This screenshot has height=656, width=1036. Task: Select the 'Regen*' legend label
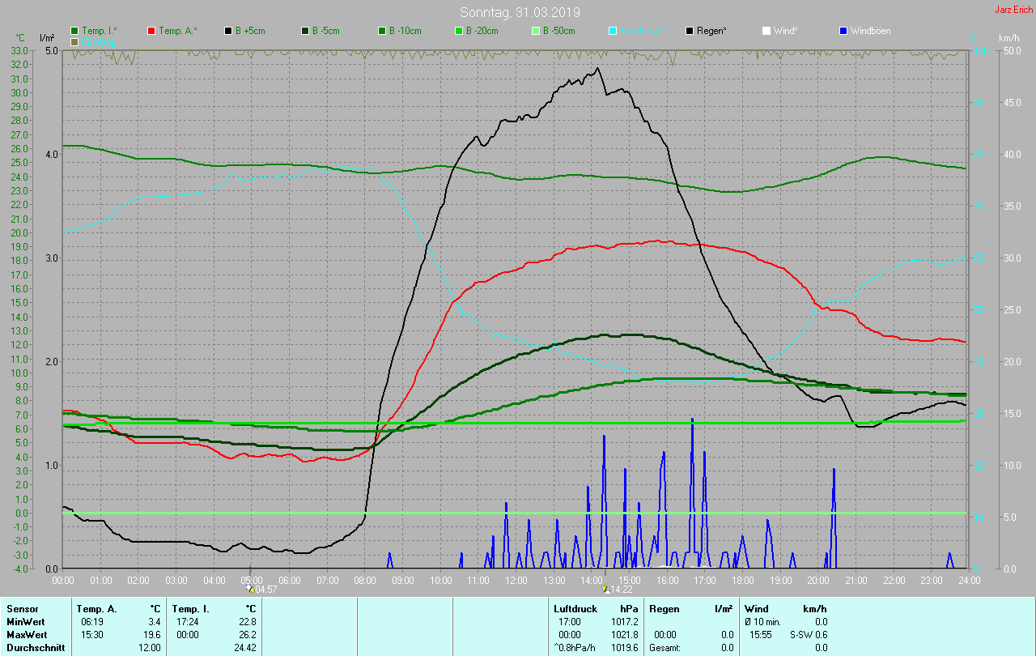(712, 31)
